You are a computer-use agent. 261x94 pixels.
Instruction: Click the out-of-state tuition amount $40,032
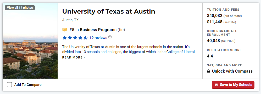[x=215, y=16]
